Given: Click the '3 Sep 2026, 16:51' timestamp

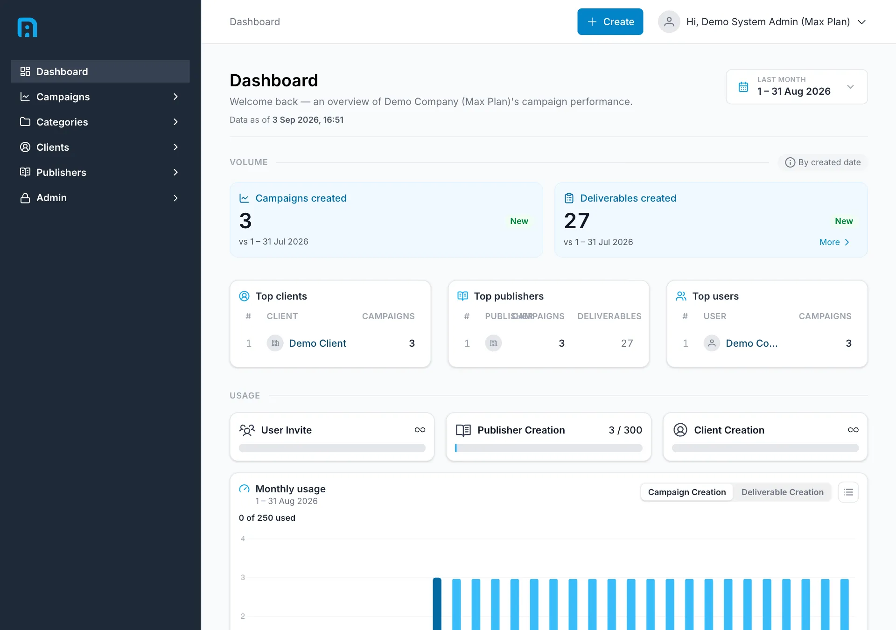Looking at the screenshot, I should tap(308, 120).
